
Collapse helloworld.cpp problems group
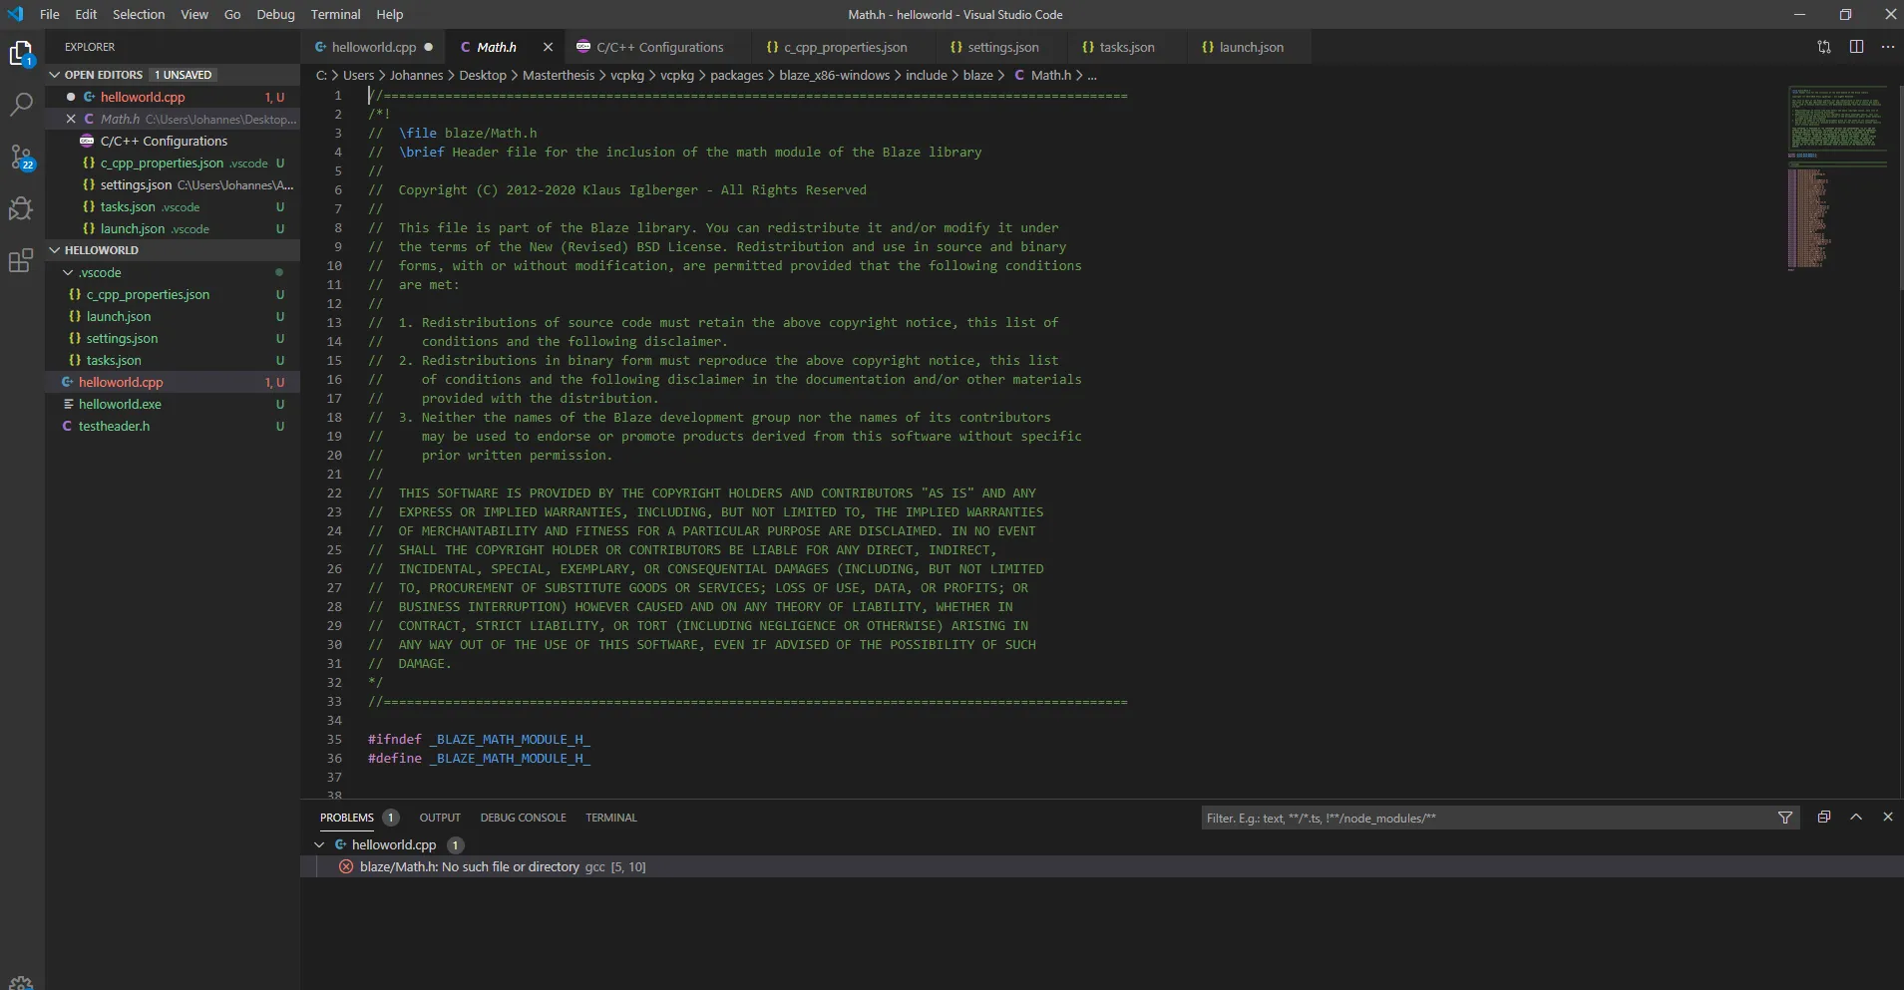click(319, 844)
